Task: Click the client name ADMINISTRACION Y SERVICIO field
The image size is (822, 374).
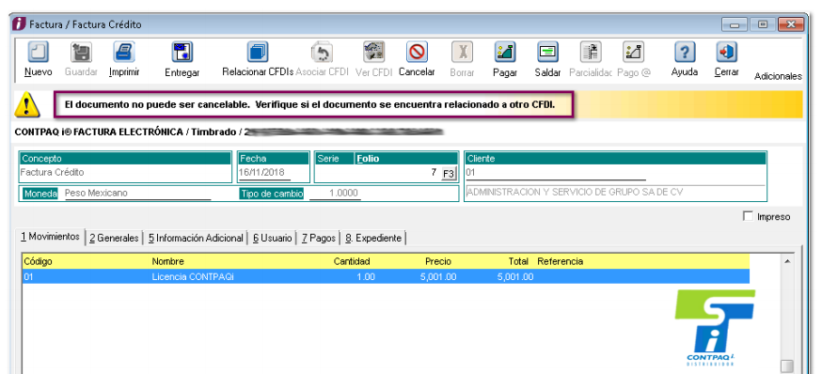Action: (615, 193)
